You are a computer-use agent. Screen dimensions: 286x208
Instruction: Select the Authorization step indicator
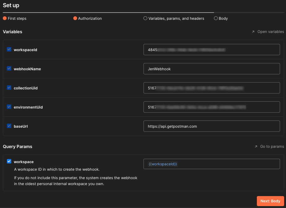coord(87,19)
